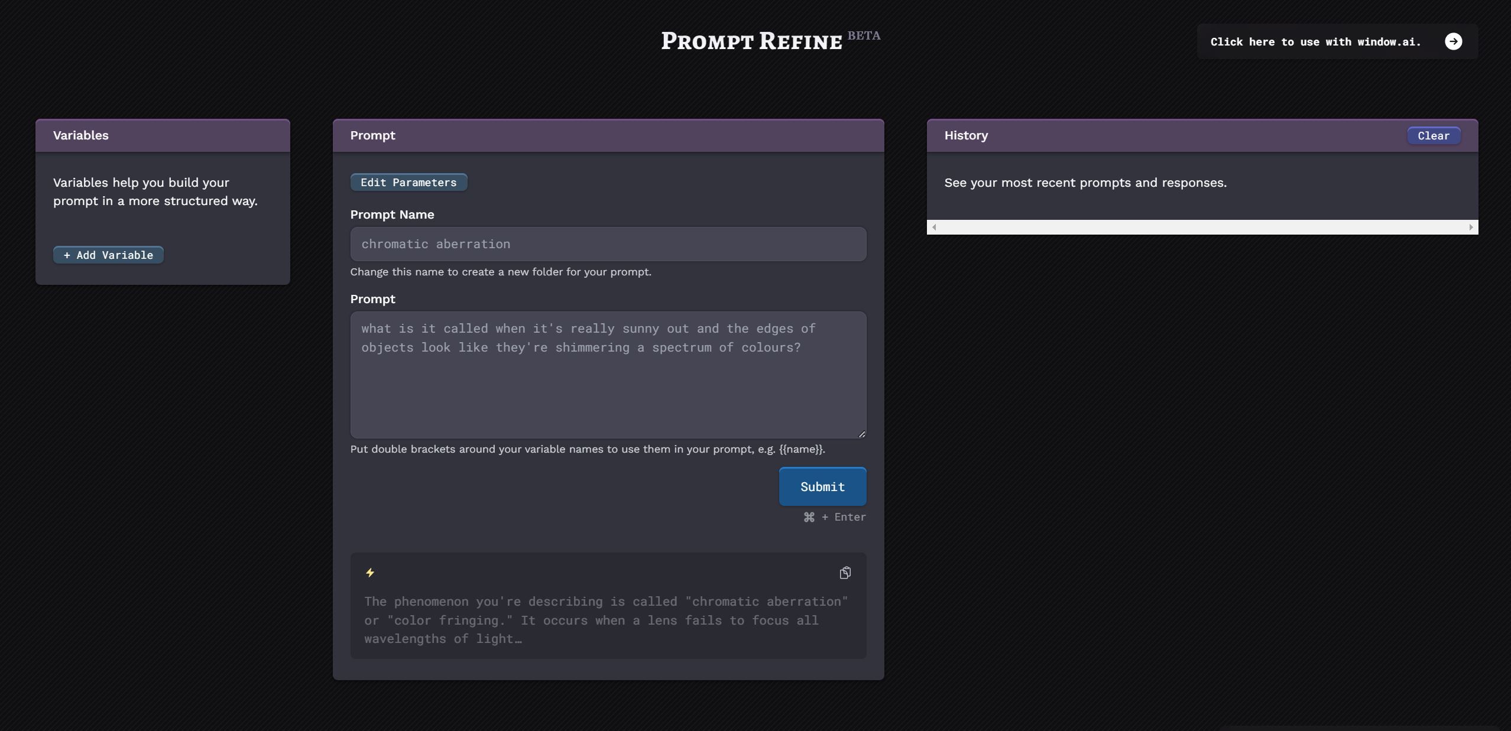
Task: Click the horizontal scrollbar in History panel
Action: point(1202,226)
